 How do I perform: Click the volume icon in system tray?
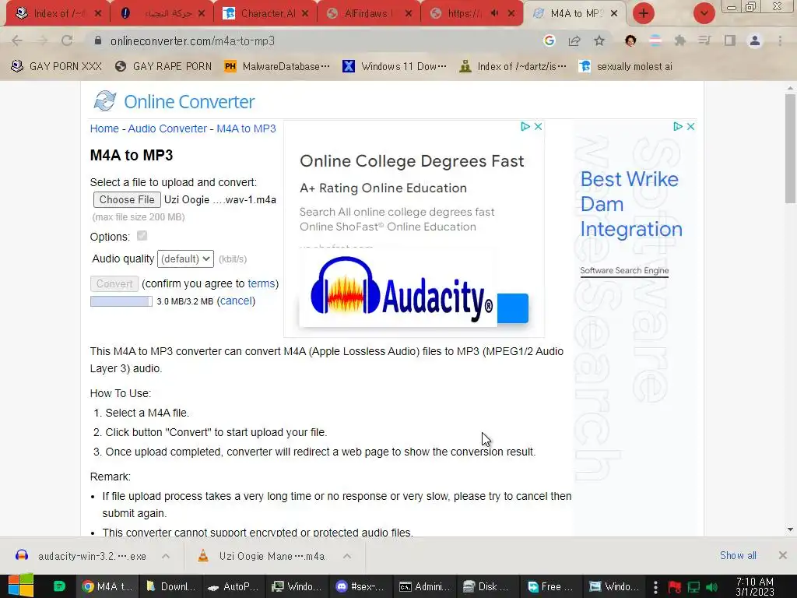tap(711, 587)
